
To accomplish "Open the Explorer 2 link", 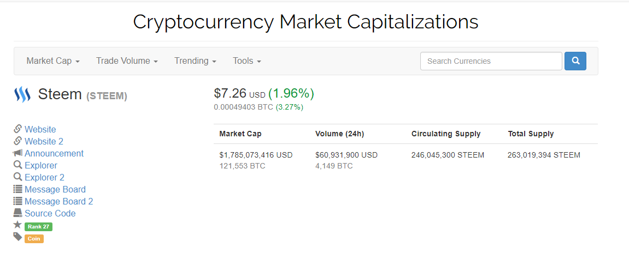I will click(x=44, y=177).
